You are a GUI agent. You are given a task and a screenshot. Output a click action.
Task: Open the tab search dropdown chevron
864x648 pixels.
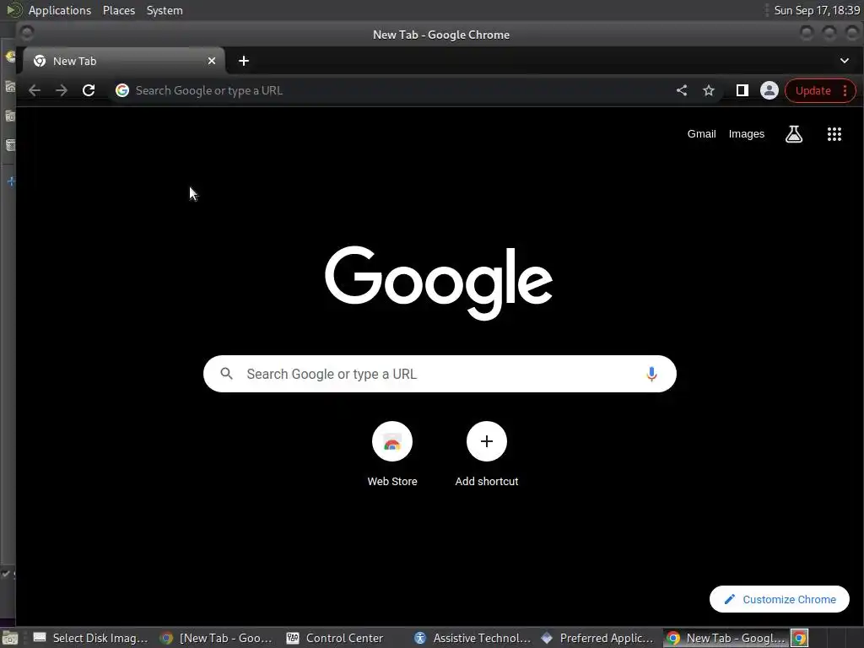(844, 61)
